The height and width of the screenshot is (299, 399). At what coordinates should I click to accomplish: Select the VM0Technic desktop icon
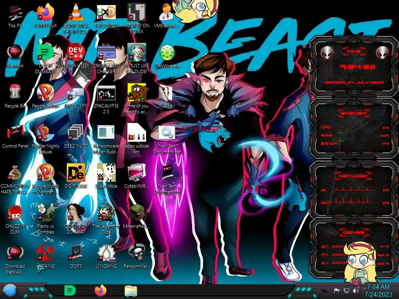tap(167, 16)
